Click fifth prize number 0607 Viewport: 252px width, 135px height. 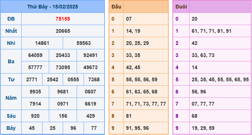(91, 92)
